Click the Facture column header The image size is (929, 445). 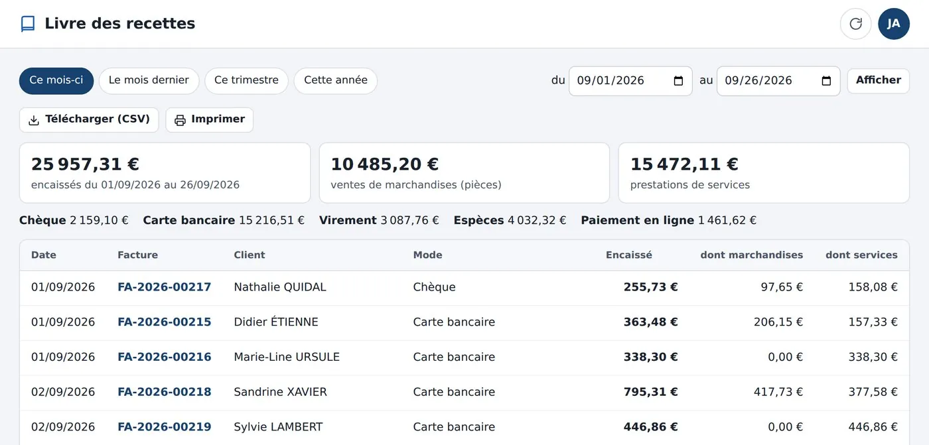[x=137, y=255]
